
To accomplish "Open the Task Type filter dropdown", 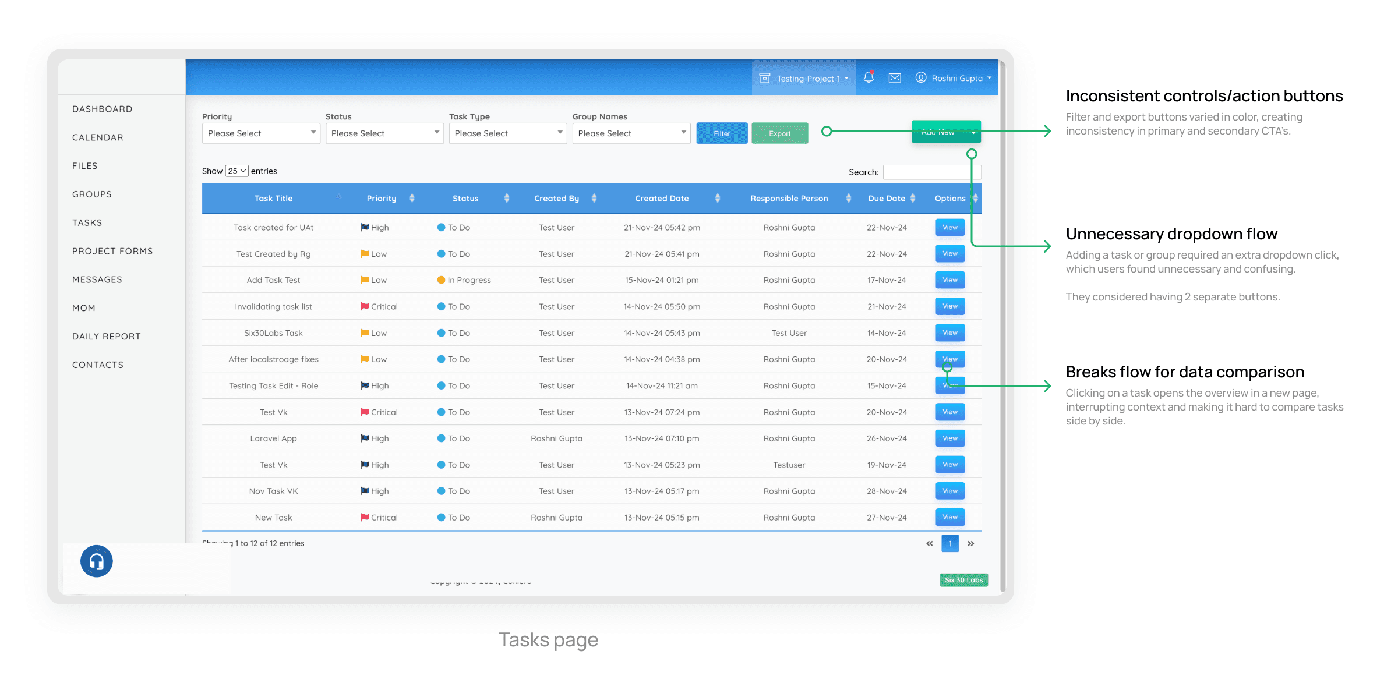I will pos(507,133).
